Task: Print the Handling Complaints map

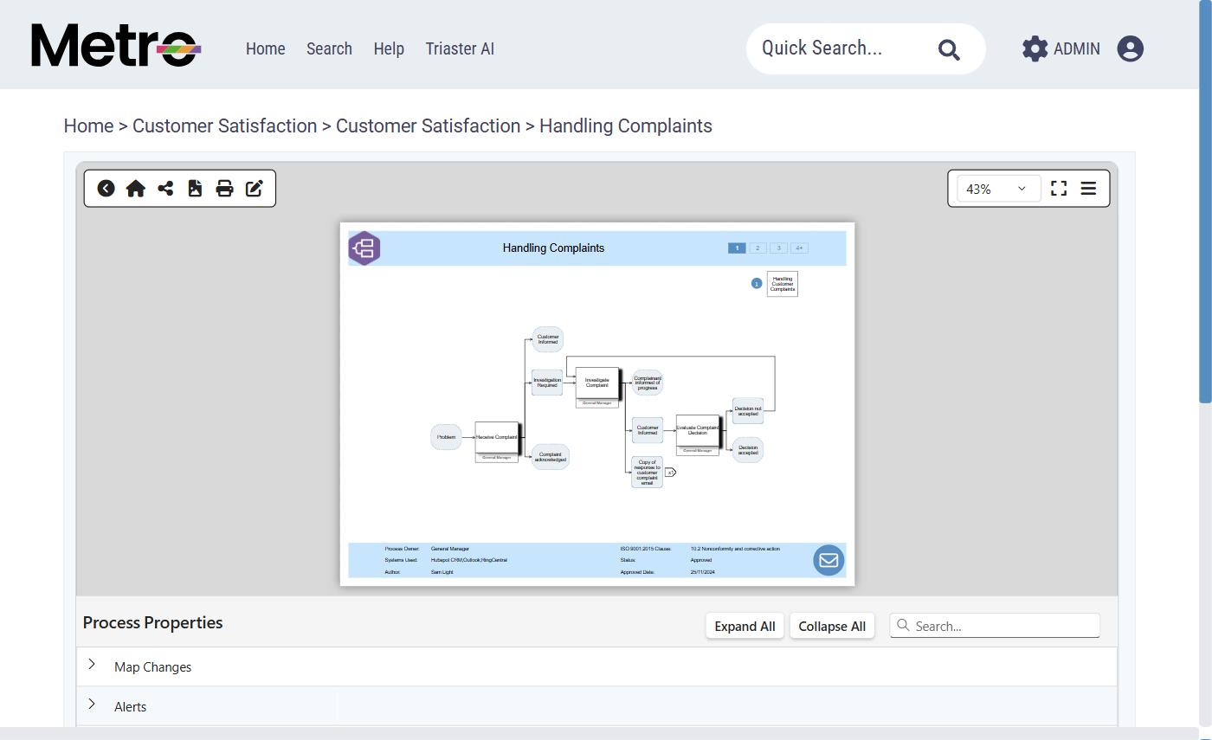Action: [224, 189]
